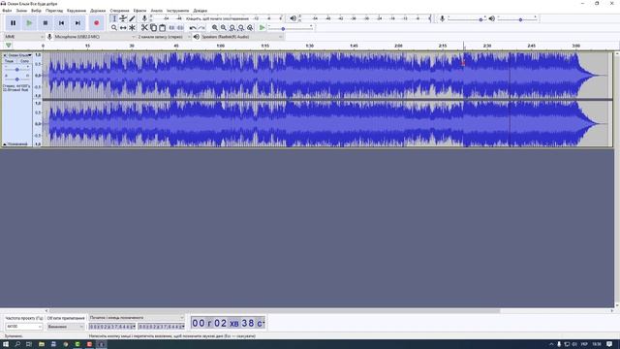
Task: Adjust the track gain slider
Action: click(17, 69)
